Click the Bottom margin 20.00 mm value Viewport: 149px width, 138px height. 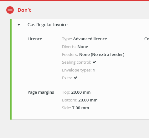88,100
